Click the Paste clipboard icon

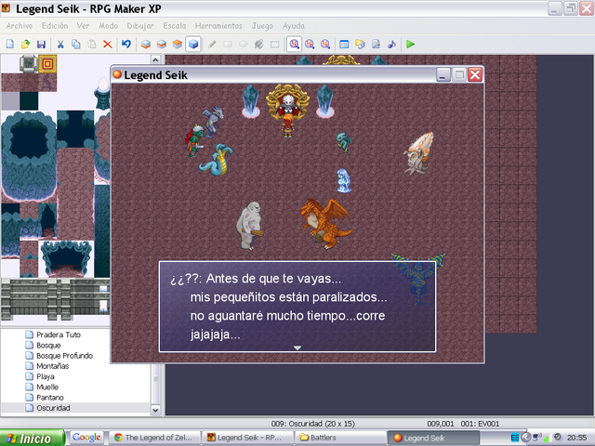point(92,44)
